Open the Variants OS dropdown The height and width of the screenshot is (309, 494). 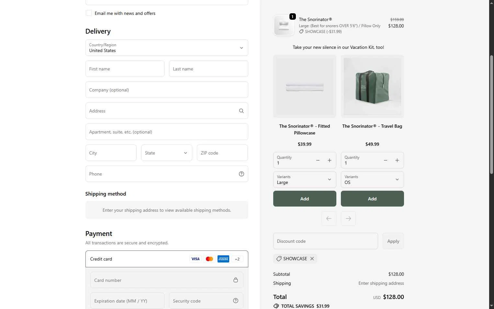point(372,180)
